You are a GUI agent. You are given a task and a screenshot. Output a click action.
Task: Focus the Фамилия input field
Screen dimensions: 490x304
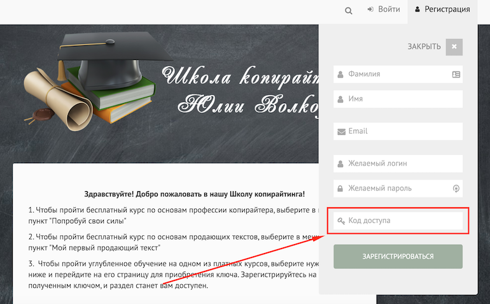point(398,74)
